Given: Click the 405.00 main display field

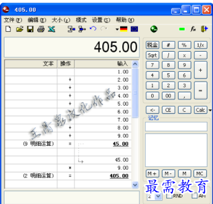Looking at the screenshot, I should click(72, 47).
